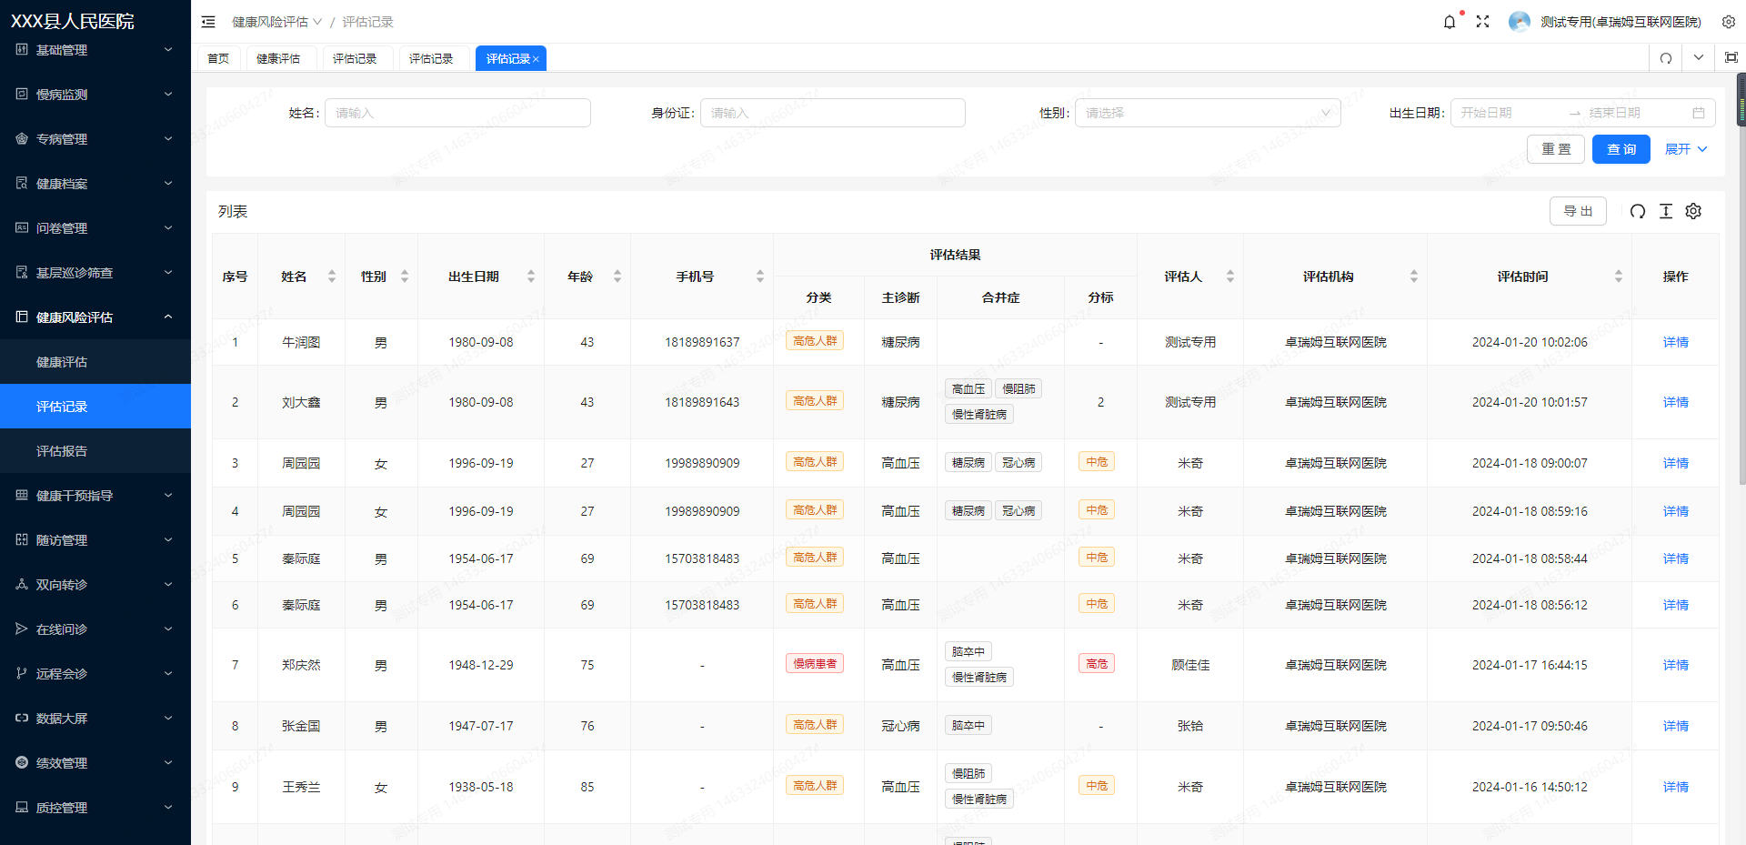
Task: Open 详情 for 郑庆然
Action: [1675, 665]
